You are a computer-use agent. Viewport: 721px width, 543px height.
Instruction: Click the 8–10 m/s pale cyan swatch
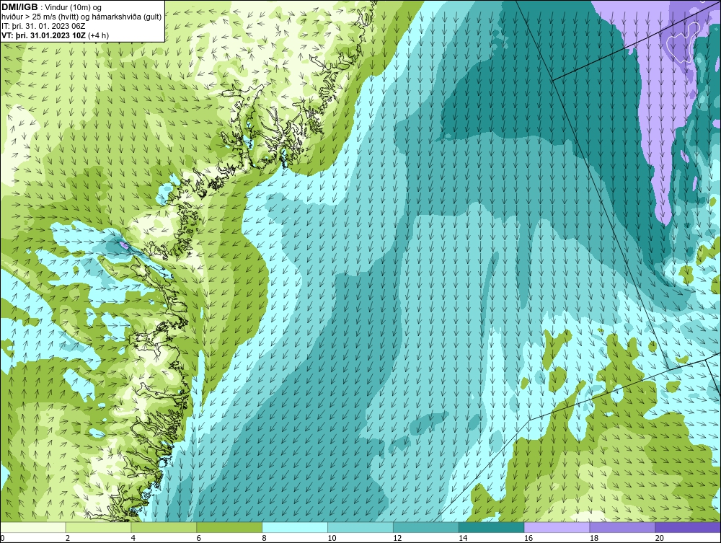point(295,527)
